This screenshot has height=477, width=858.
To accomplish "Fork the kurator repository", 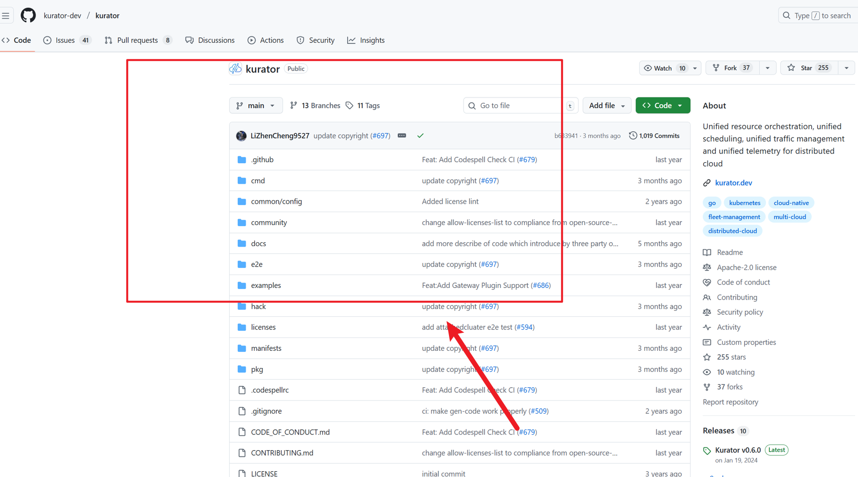I will point(732,68).
